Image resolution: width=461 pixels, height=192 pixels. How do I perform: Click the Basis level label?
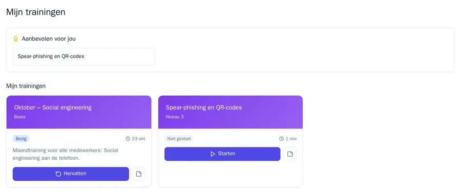click(x=19, y=117)
